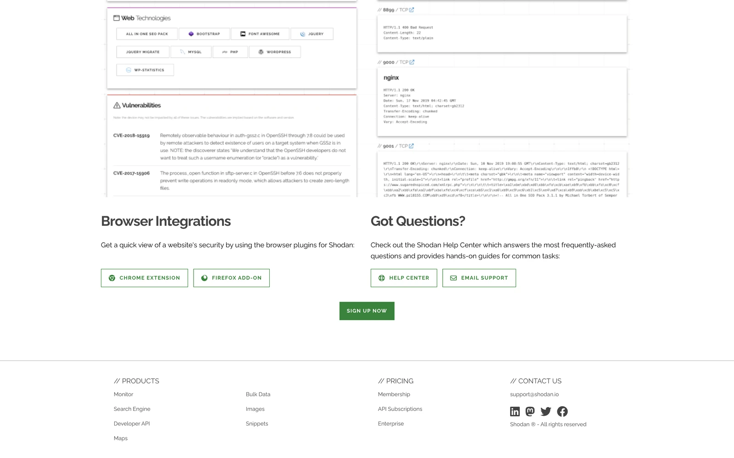This screenshot has width=734, height=458.
Task: Open Shodan's LinkedIn page icon
Action: [515, 411]
